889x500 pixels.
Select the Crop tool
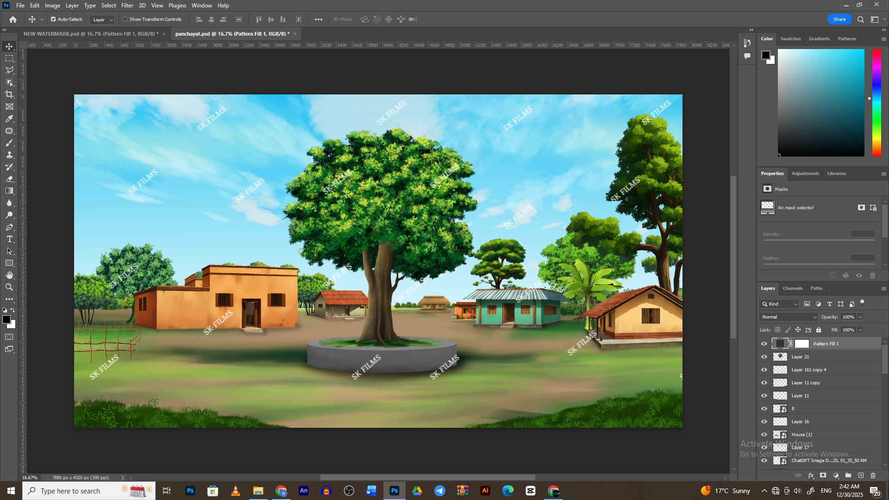pos(9,94)
